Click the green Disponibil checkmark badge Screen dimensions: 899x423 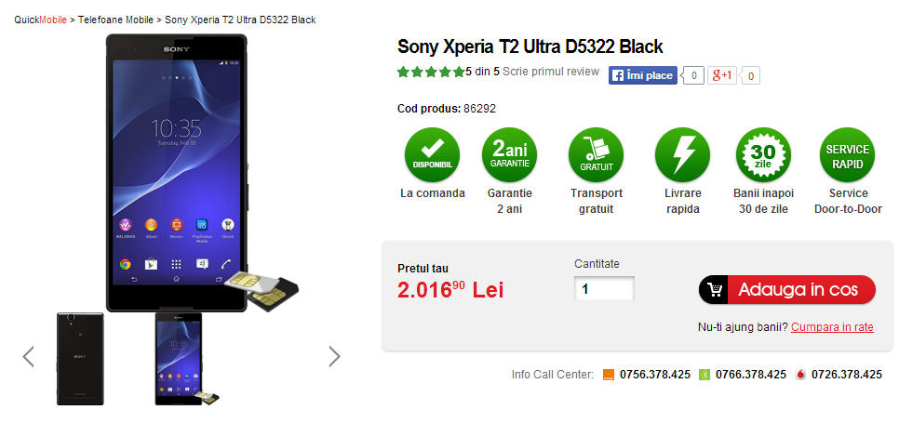pyautogui.click(x=432, y=154)
